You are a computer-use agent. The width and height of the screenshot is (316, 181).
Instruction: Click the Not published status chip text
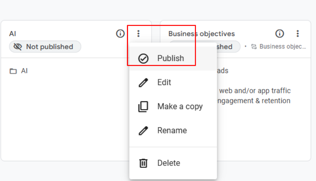coord(49,47)
